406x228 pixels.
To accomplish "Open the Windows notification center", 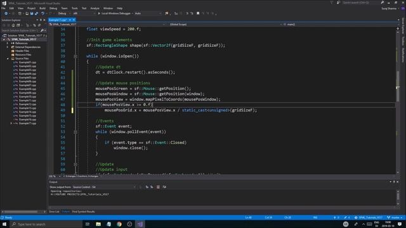I will coord(400,224).
